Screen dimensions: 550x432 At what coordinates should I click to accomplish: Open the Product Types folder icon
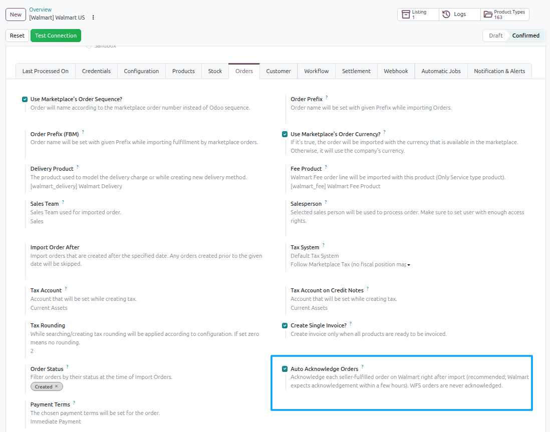[x=488, y=15]
